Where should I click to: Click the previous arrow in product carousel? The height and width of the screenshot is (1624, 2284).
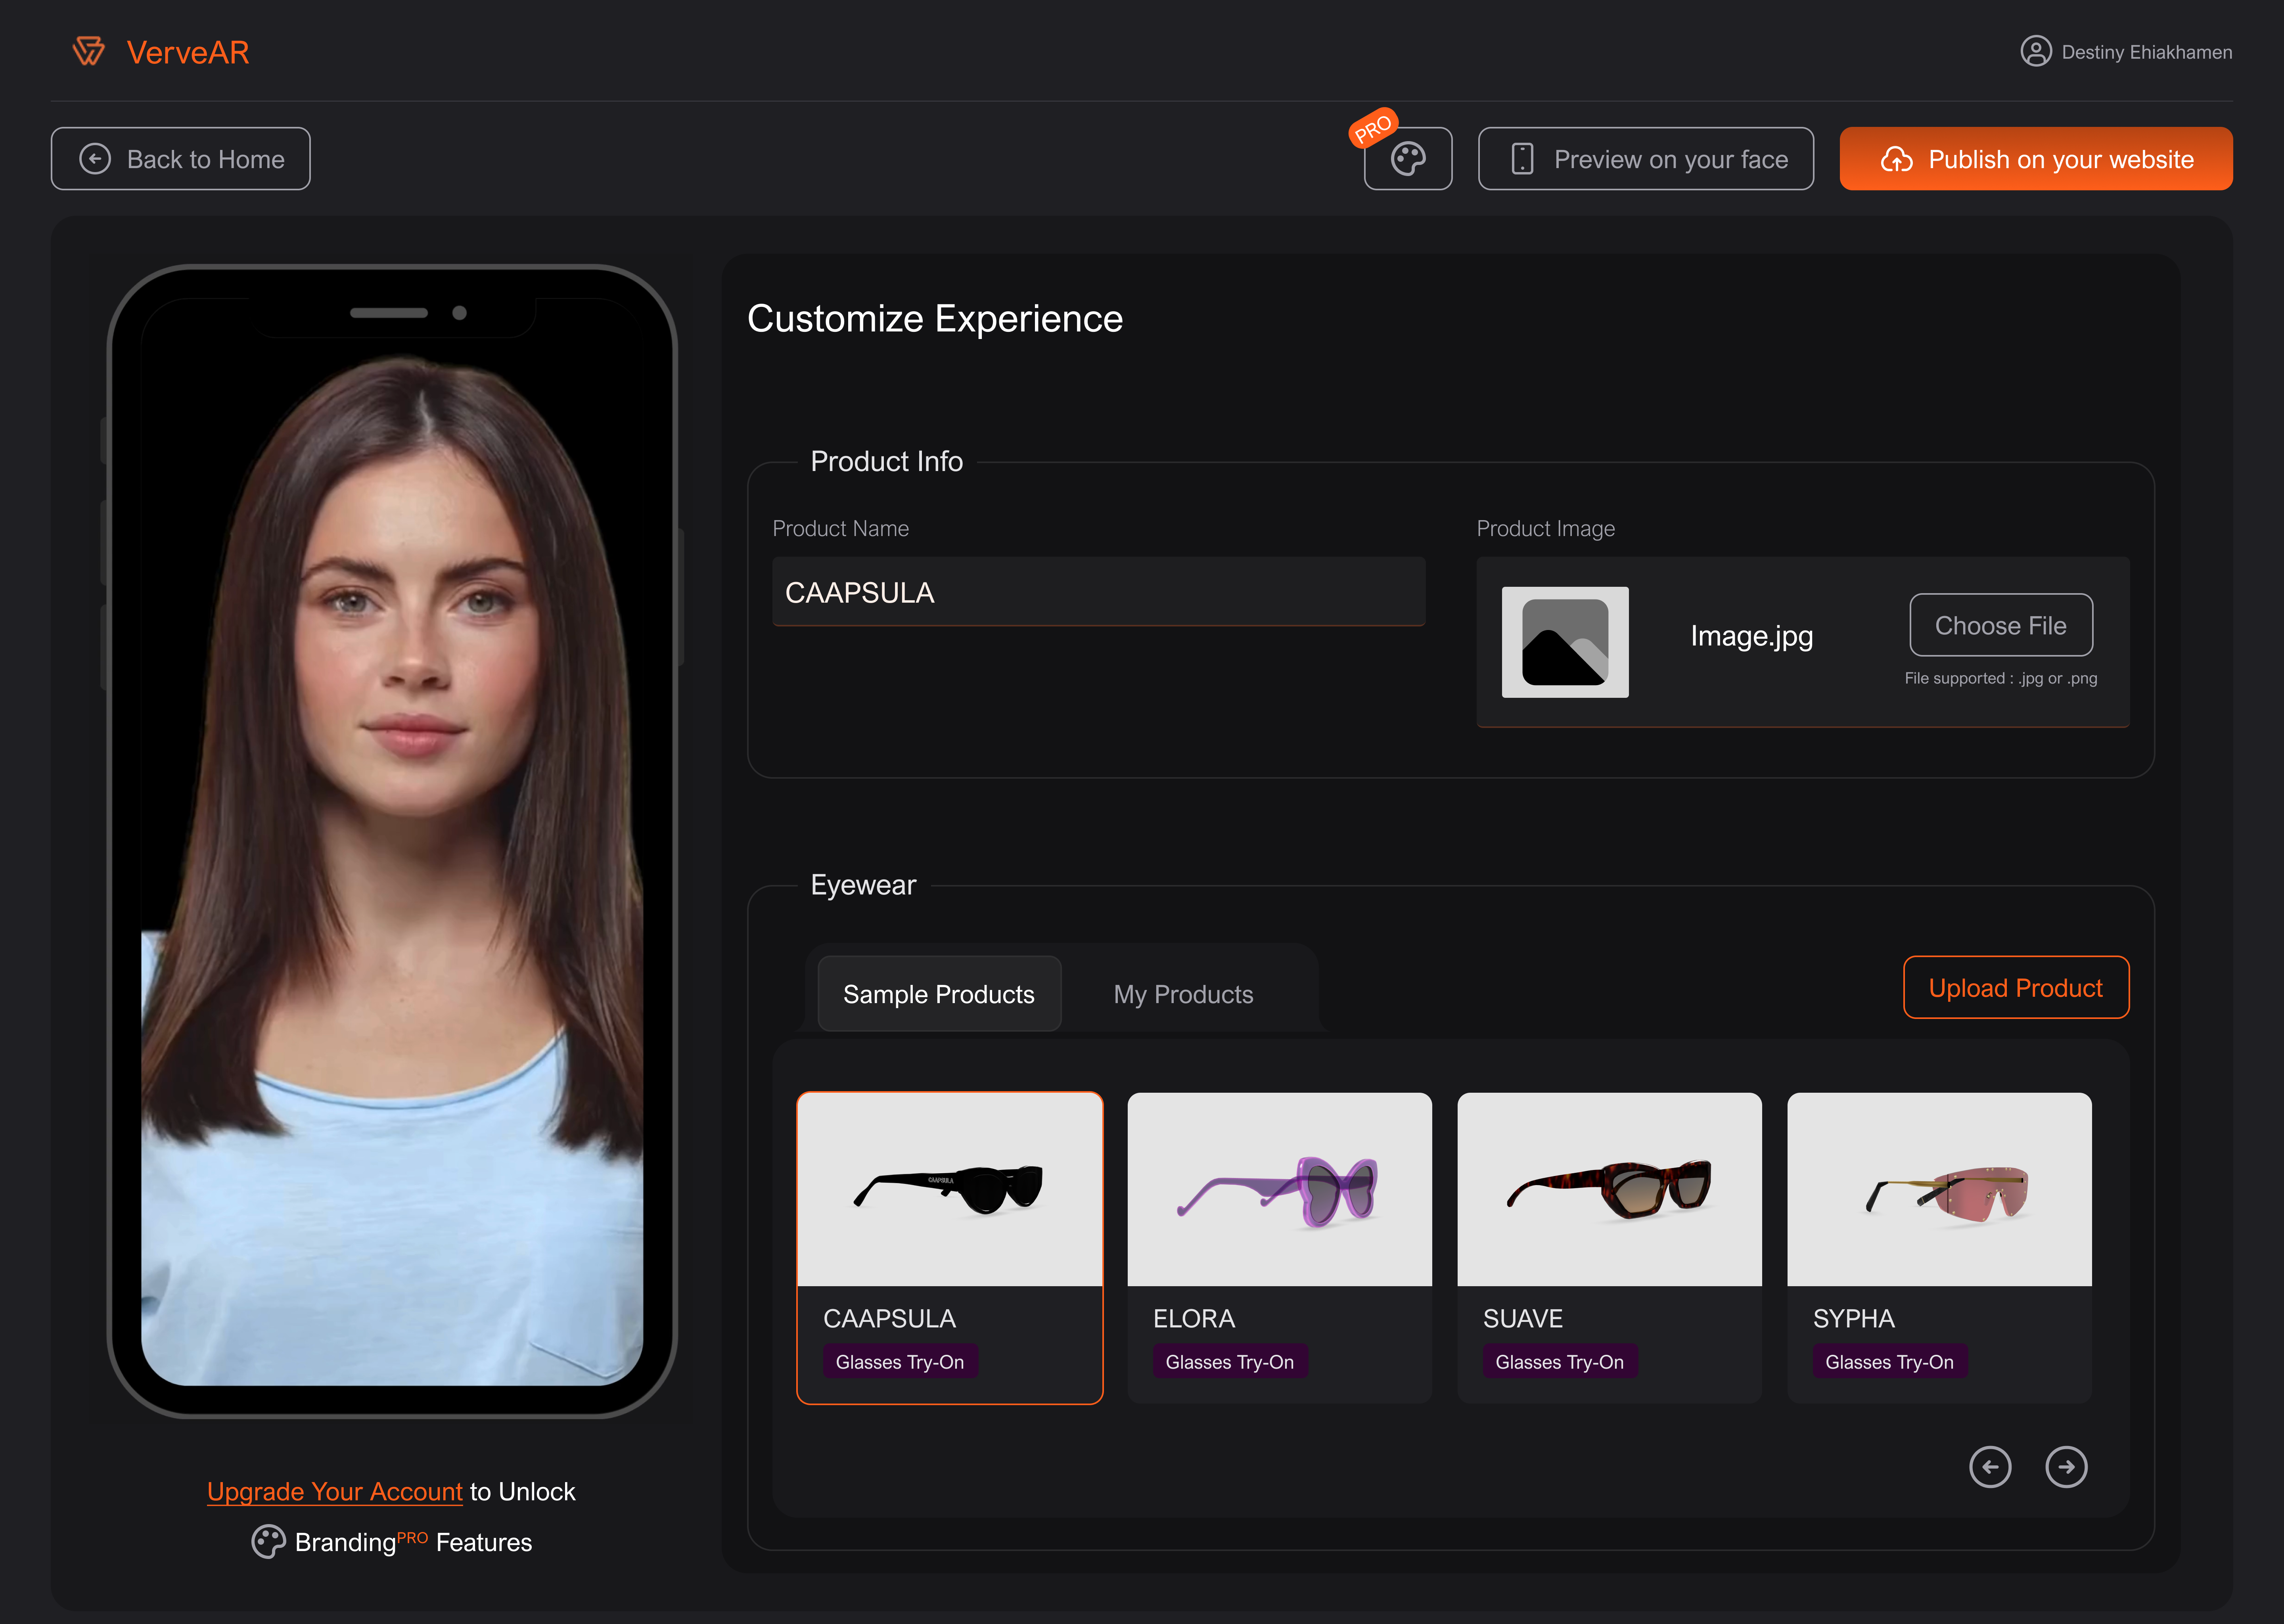pos(1990,1467)
